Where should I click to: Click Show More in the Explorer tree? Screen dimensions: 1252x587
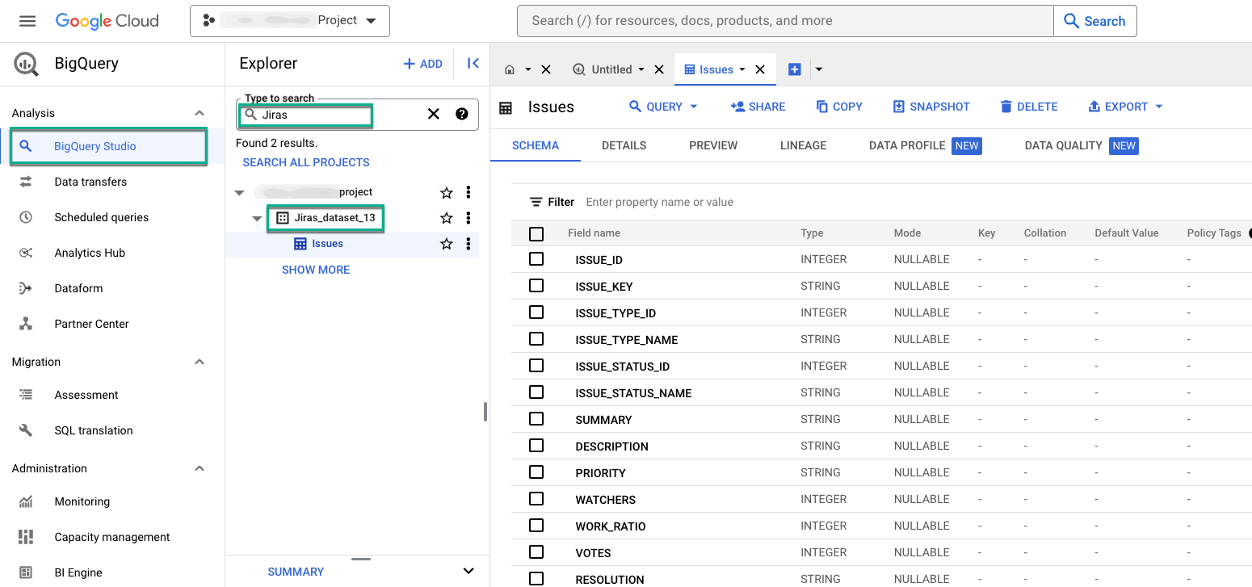(316, 270)
